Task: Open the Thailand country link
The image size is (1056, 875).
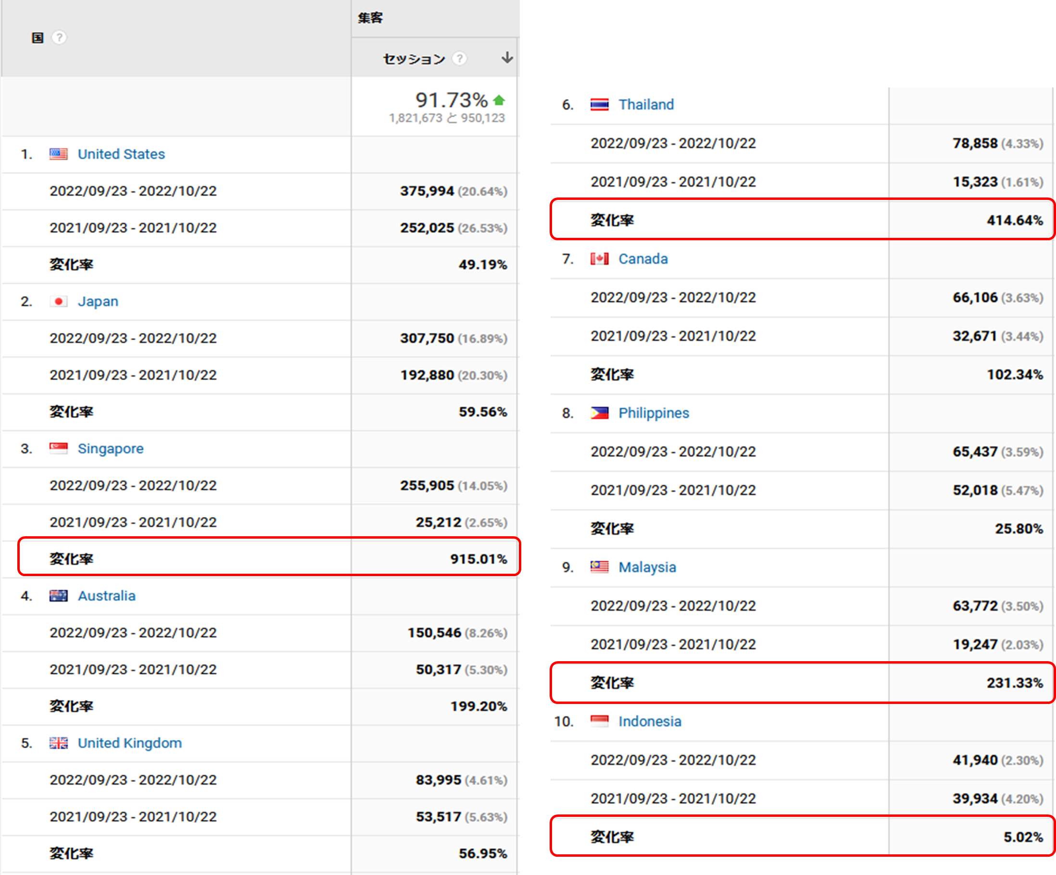Action: pyautogui.click(x=646, y=105)
